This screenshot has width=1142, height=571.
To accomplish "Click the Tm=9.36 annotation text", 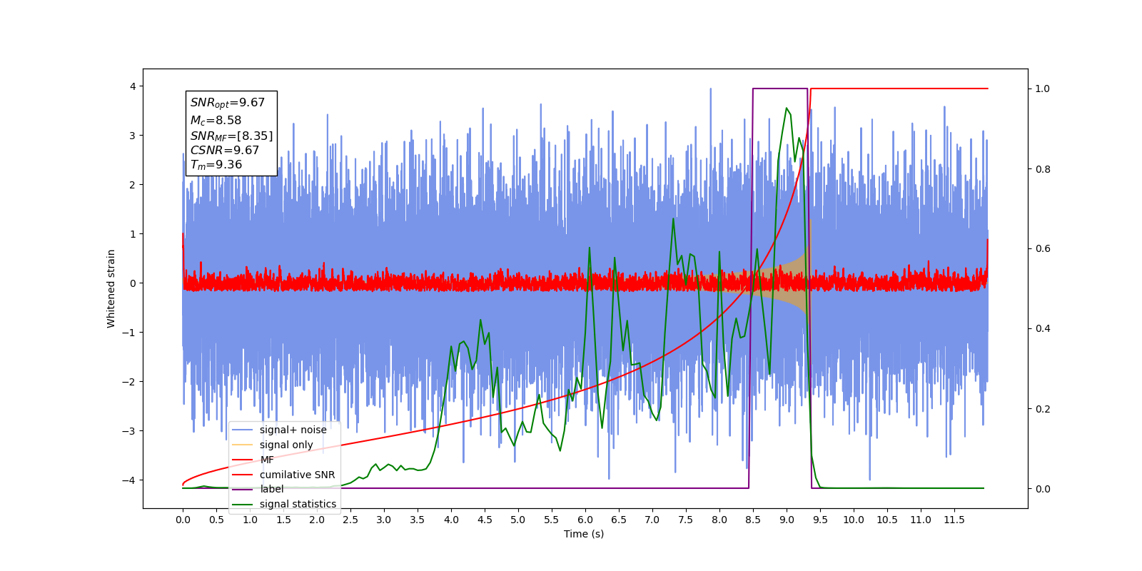I will click(x=216, y=165).
